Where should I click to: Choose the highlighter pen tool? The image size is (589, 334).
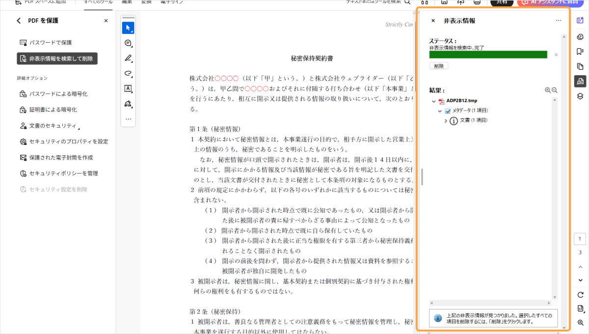(x=128, y=58)
